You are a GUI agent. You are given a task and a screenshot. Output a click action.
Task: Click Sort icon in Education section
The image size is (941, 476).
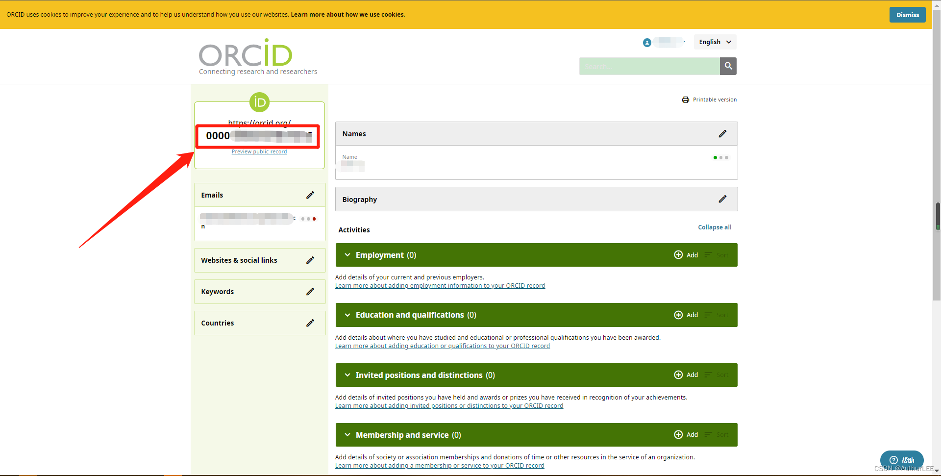708,315
